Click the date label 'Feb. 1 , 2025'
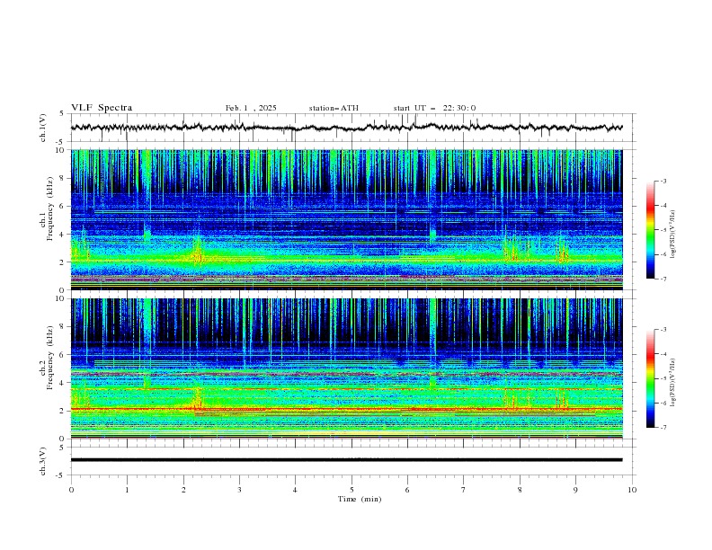 [x=251, y=108]
